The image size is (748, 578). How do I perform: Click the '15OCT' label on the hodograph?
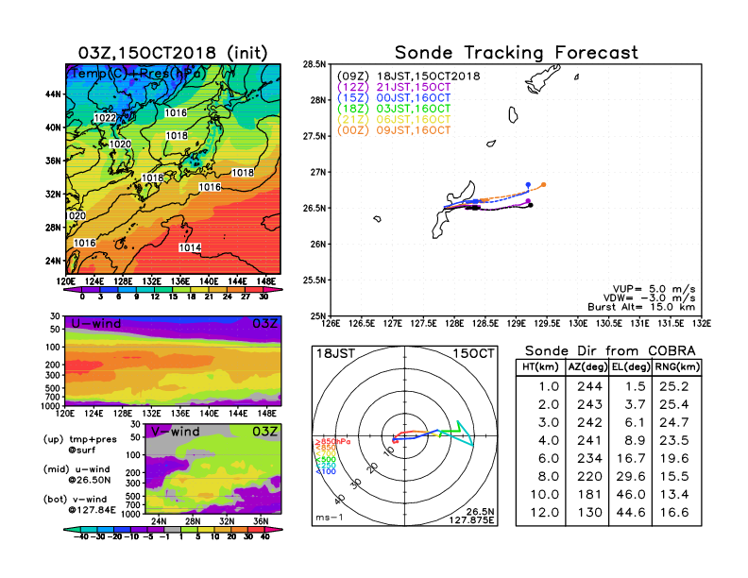pos(473,353)
